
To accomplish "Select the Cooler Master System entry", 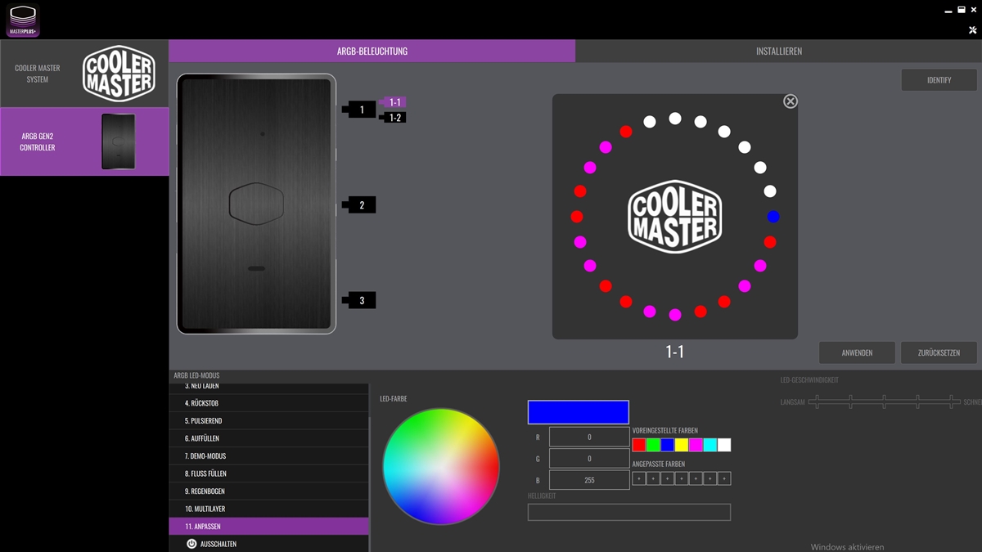I will (x=84, y=74).
